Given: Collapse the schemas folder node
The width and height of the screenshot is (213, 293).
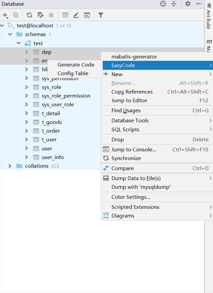Looking at the screenshot, I should [x=10, y=35].
